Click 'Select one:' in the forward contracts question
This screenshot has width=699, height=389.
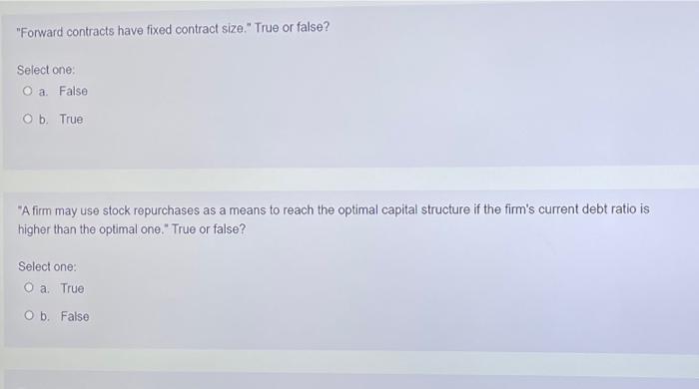pos(46,70)
